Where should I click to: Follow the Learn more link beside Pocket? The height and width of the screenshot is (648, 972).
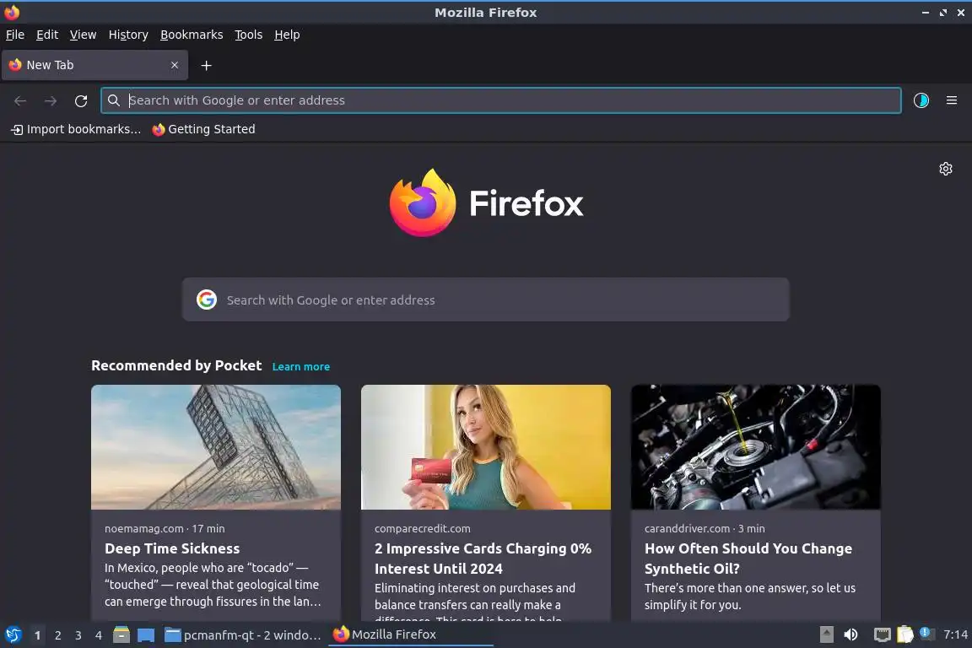(300, 366)
